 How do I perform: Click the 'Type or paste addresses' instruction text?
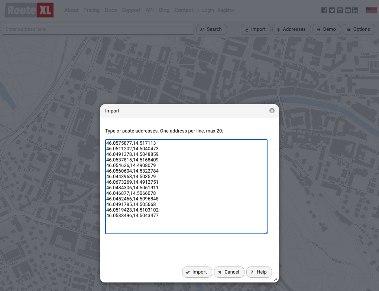point(164,131)
